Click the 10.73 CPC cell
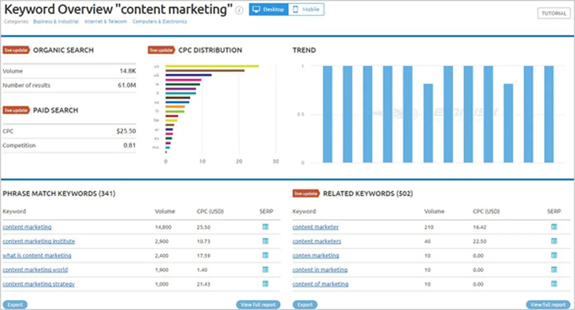The width and height of the screenshot is (575, 310). pyautogui.click(x=204, y=241)
